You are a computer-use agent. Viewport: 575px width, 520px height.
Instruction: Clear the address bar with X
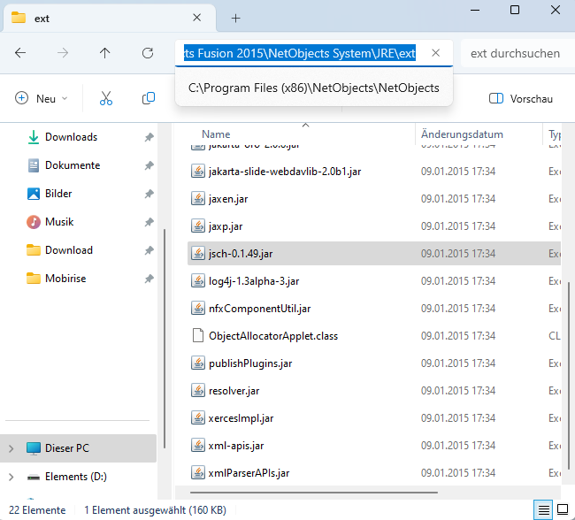tap(435, 53)
